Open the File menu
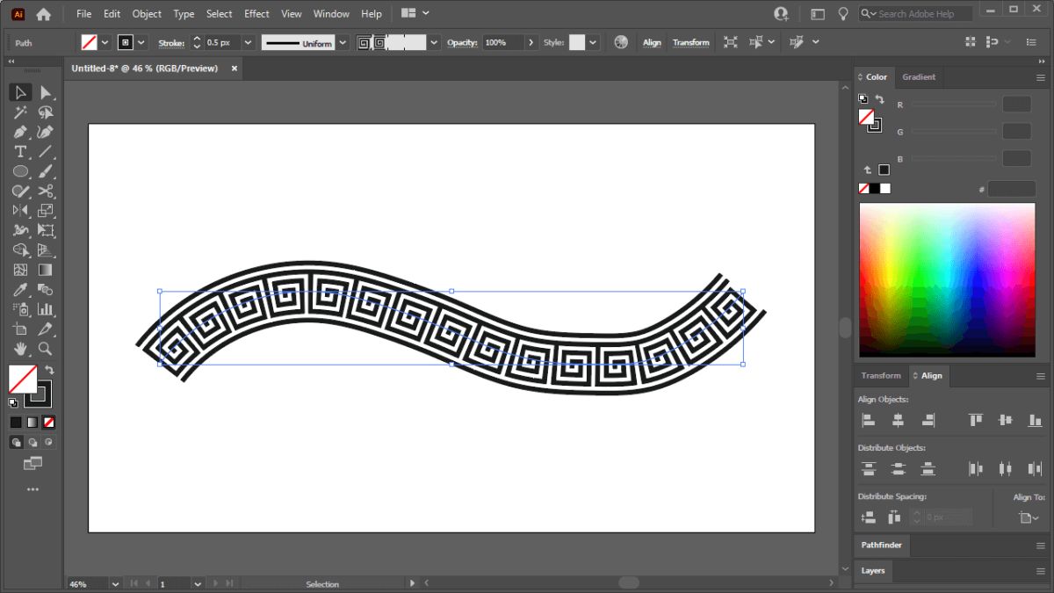1054x593 pixels. tap(84, 14)
